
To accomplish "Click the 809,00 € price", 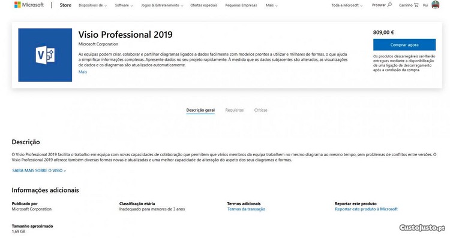I will [383, 32].
